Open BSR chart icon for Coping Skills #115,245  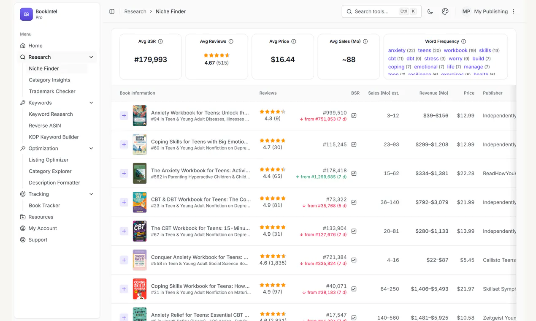[354, 144]
